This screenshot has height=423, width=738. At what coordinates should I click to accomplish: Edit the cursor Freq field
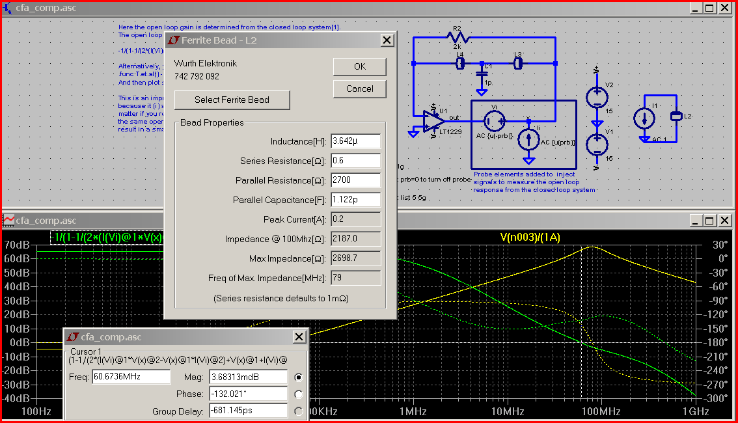(131, 376)
